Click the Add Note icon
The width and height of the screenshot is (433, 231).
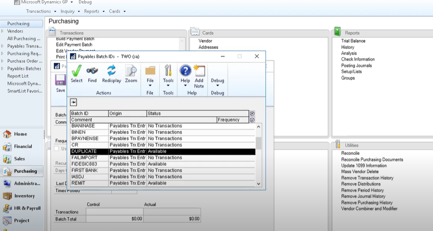[x=199, y=71]
